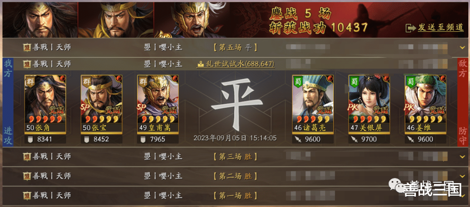Click the 发送至频道 share icon
Image resolution: width=470 pixels, height=207 pixels.
tap(410, 28)
